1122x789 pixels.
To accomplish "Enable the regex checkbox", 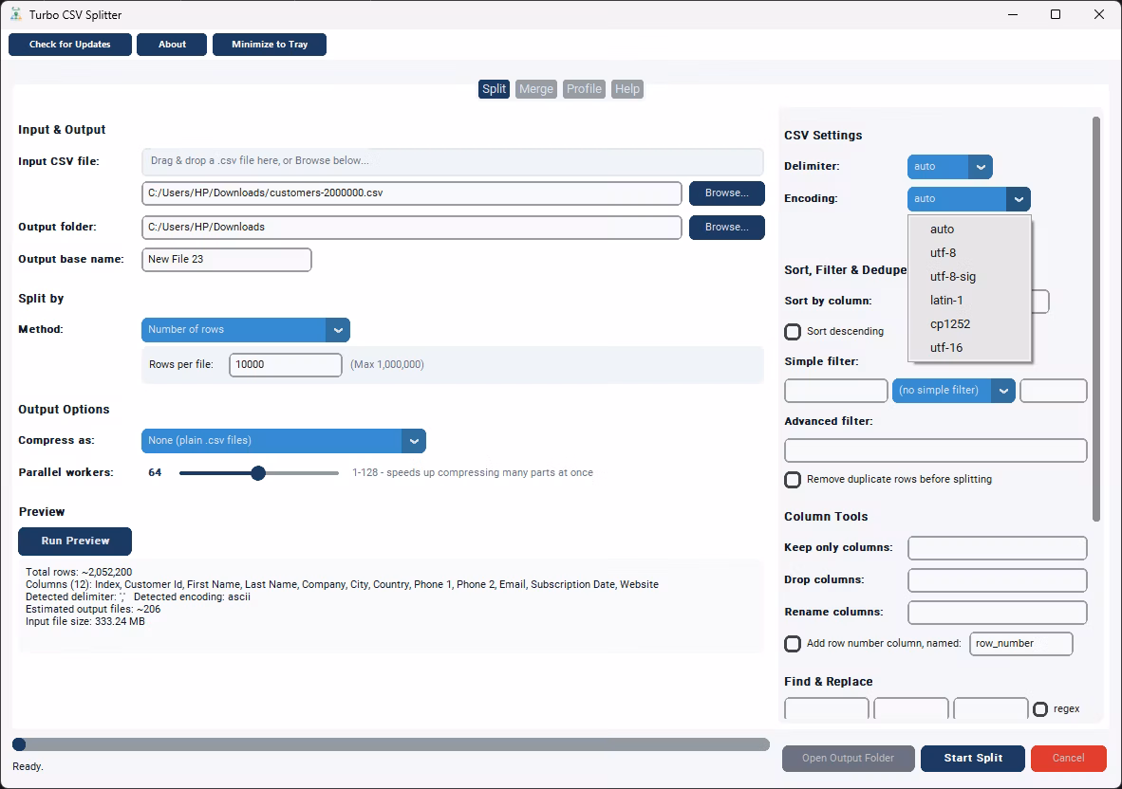I will pyautogui.click(x=1040, y=709).
